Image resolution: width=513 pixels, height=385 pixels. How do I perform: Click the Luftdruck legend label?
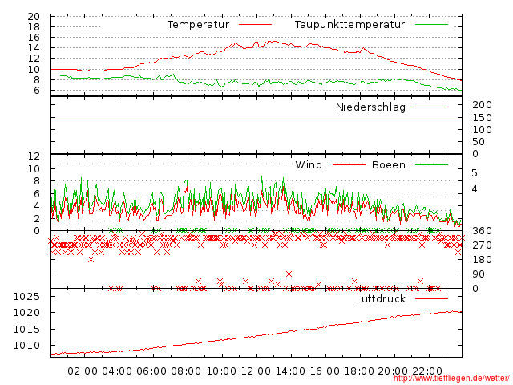(x=381, y=298)
